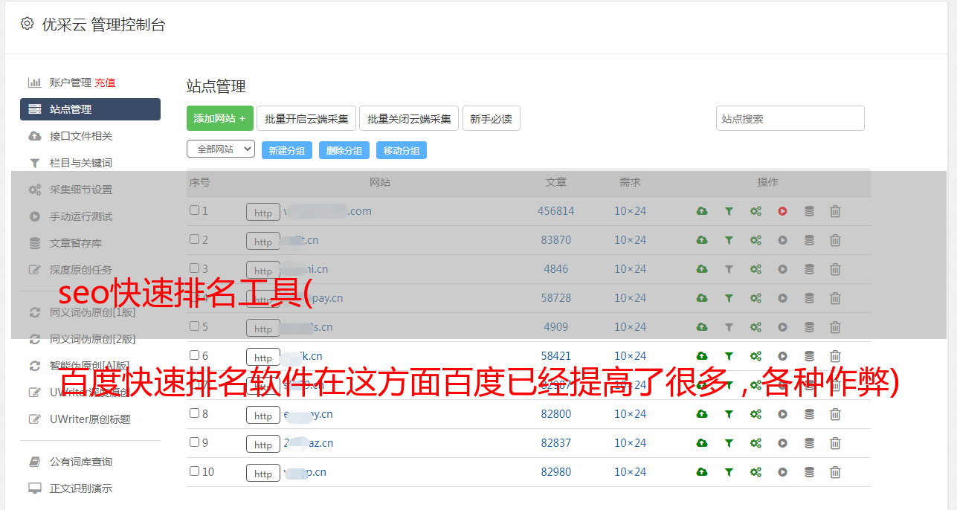Open 栏目与关键词 in the sidebar
Viewport: 957px width, 510px height.
click(x=80, y=163)
